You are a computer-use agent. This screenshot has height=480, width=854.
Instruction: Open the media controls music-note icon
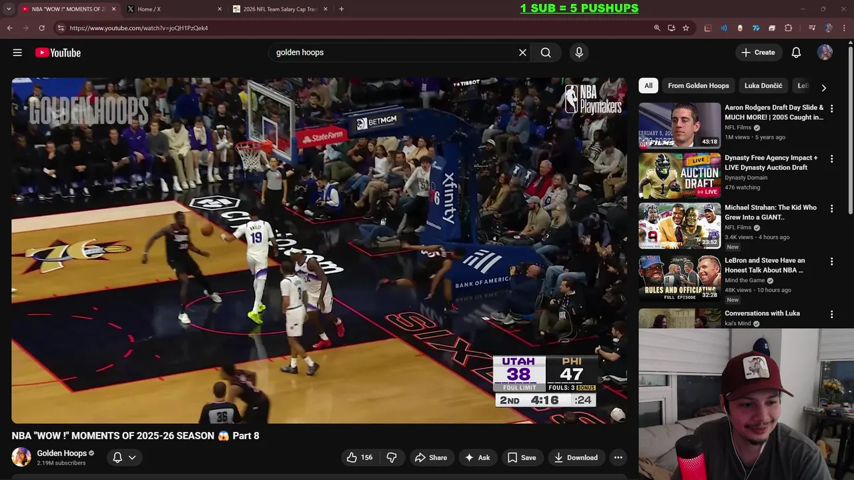pyautogui.click(x=812, y=28)
